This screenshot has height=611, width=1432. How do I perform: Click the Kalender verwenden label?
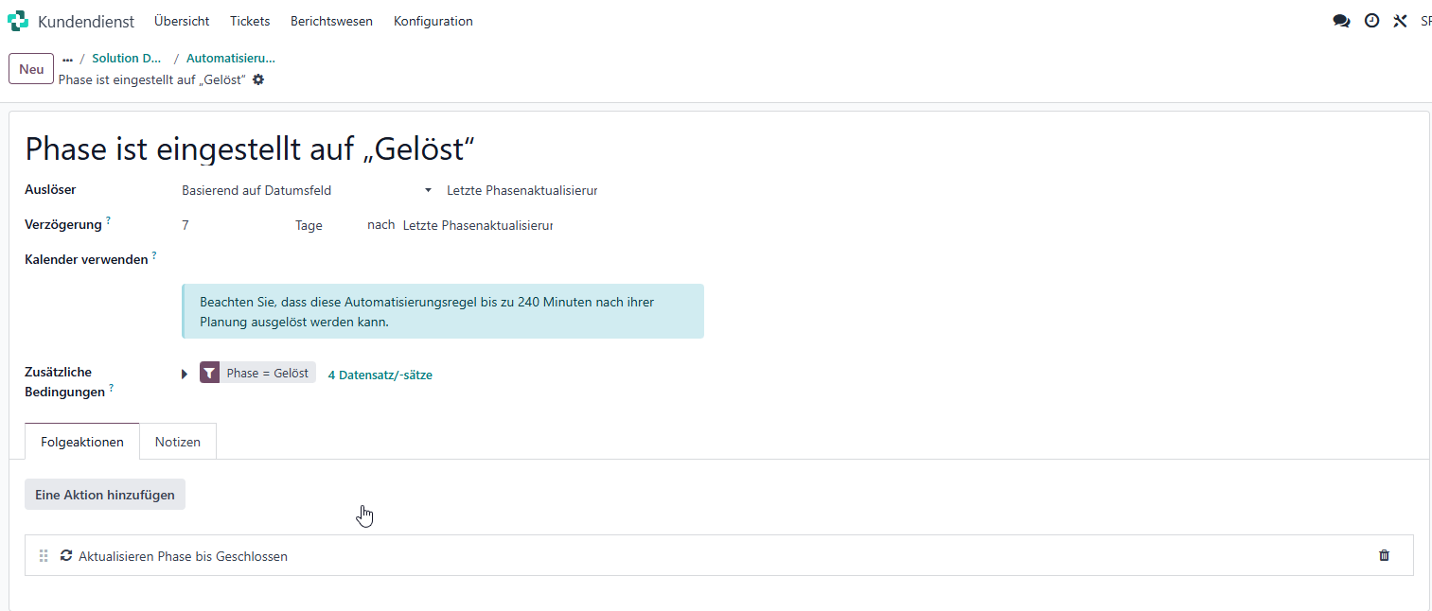(x=86, y=259)
